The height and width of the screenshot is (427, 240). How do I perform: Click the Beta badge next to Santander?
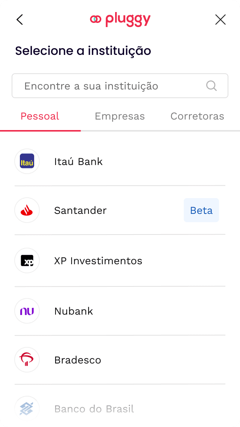click(x=201, y=210)
